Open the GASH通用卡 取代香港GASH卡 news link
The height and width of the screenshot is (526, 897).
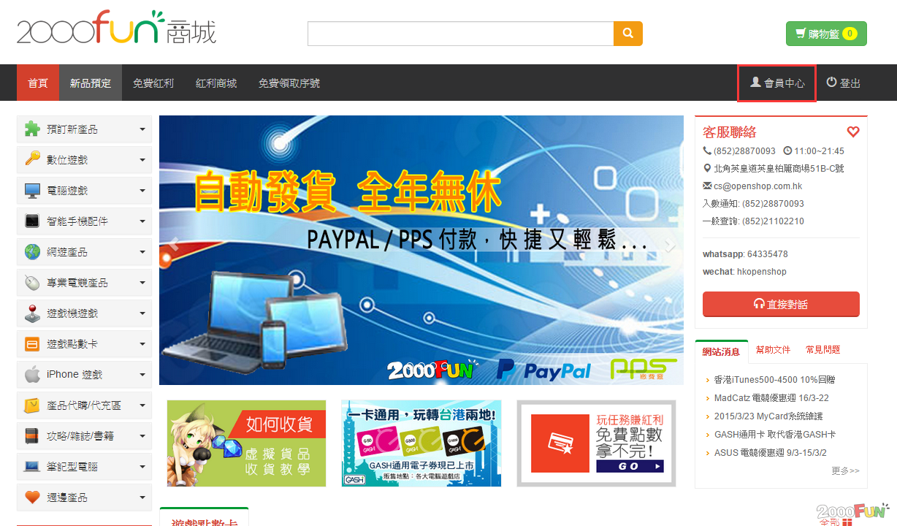pyautogui.click(x=775, y=435)
